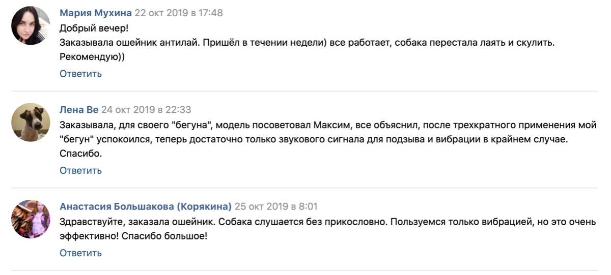
Task: Open Анастасия Большакова's avatar picture
Action: [x=31, y=219]
